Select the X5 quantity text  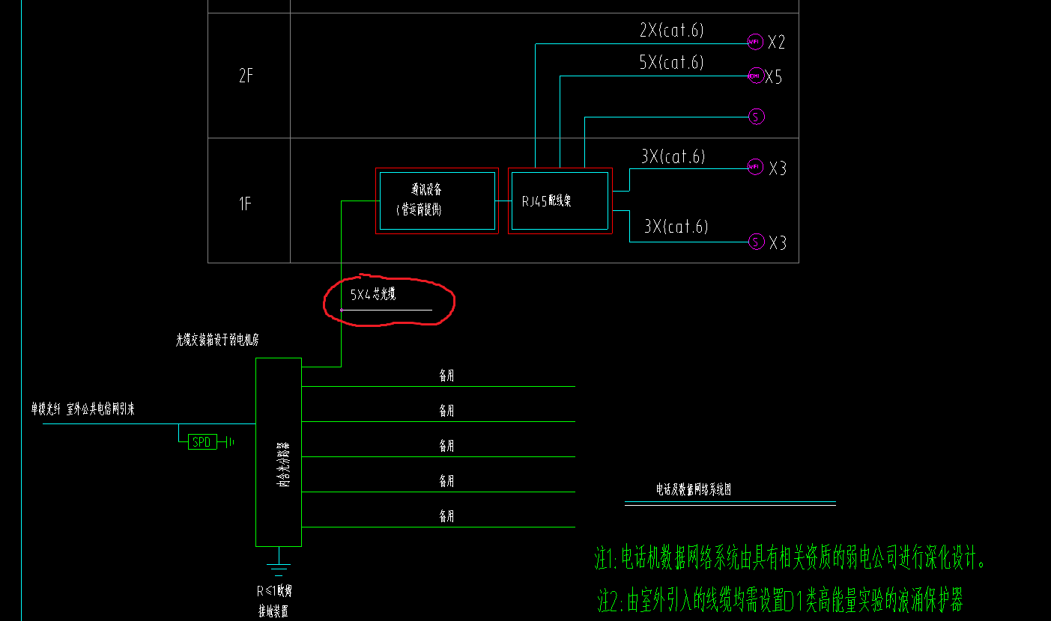pyautogui.click(x=773, y=77)
